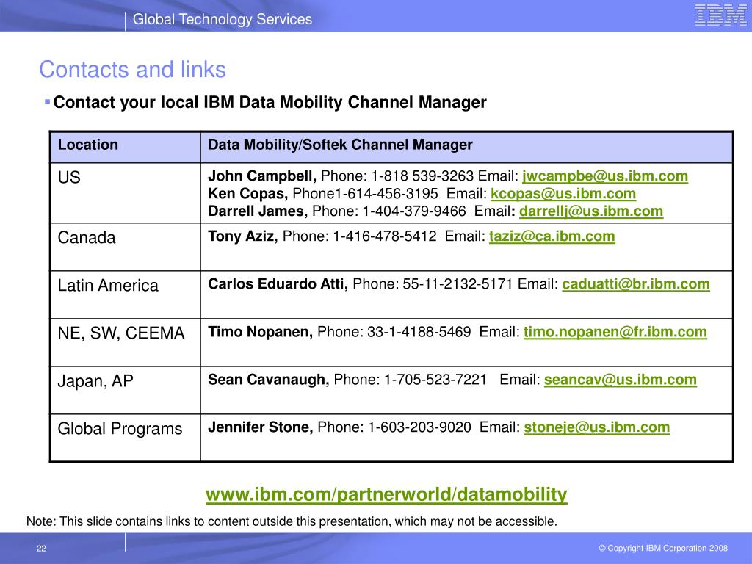Open the kcopas@us.ibm.com email link
The image size is (752, 564).
point(563,194)
